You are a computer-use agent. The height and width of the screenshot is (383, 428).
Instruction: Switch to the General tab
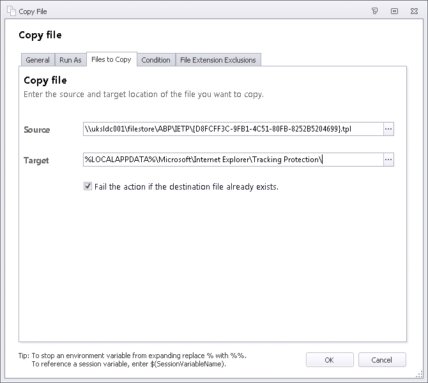(38, 60)
